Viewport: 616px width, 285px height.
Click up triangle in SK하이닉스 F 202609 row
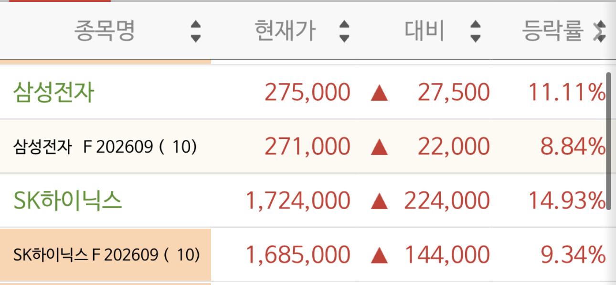pyautogui.click(x=380, y=256)
